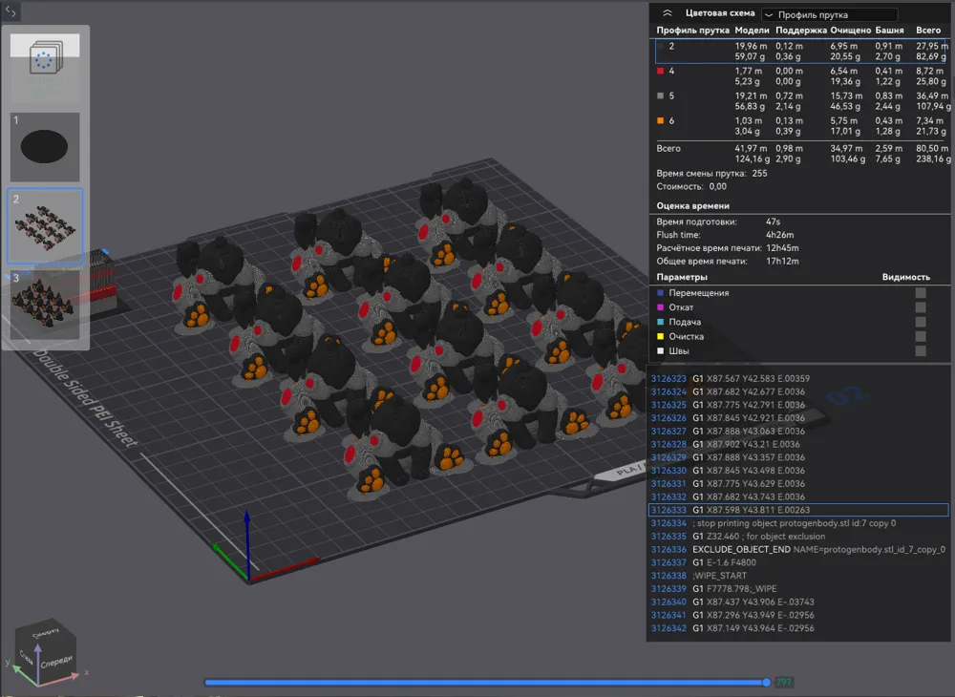Image resolution: width=955 pixels, height=697 pixels.
Task: Click the Всего column header
Action: [x=928, y=30]
